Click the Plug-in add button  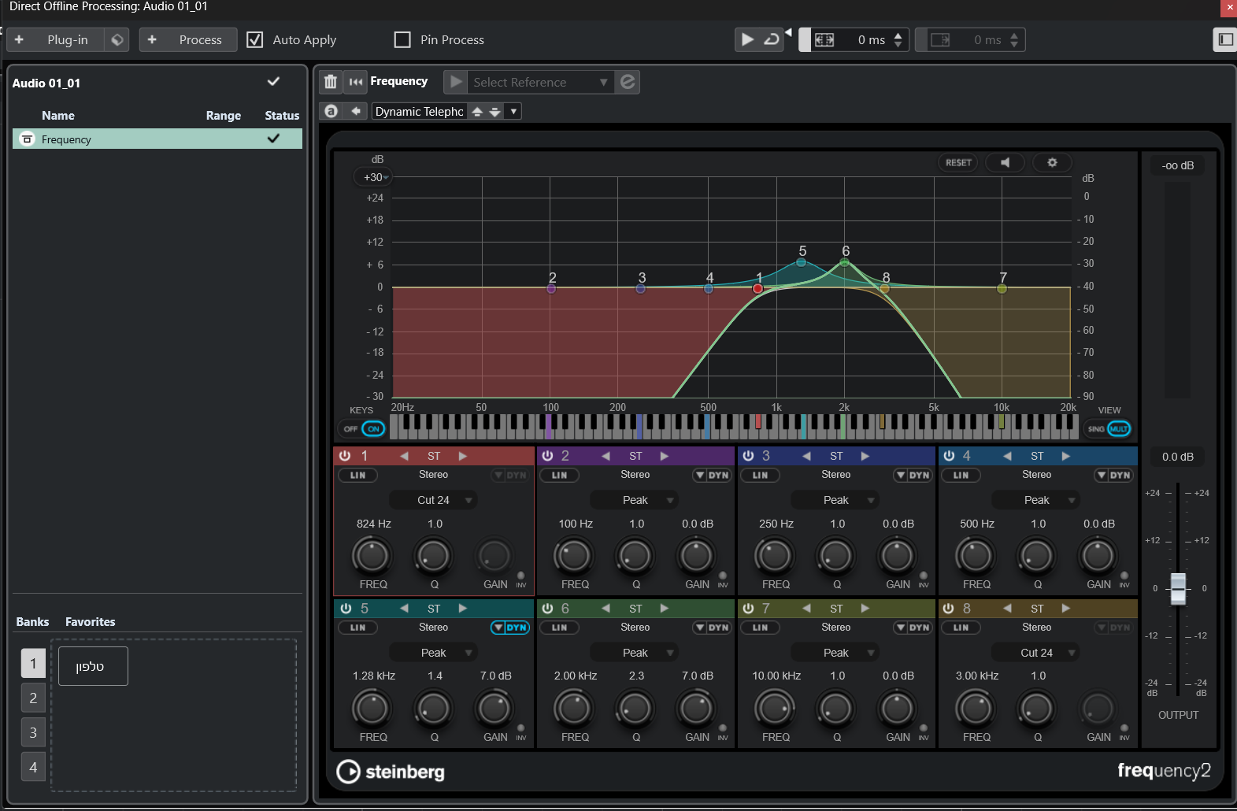click(x=55, y=39)
